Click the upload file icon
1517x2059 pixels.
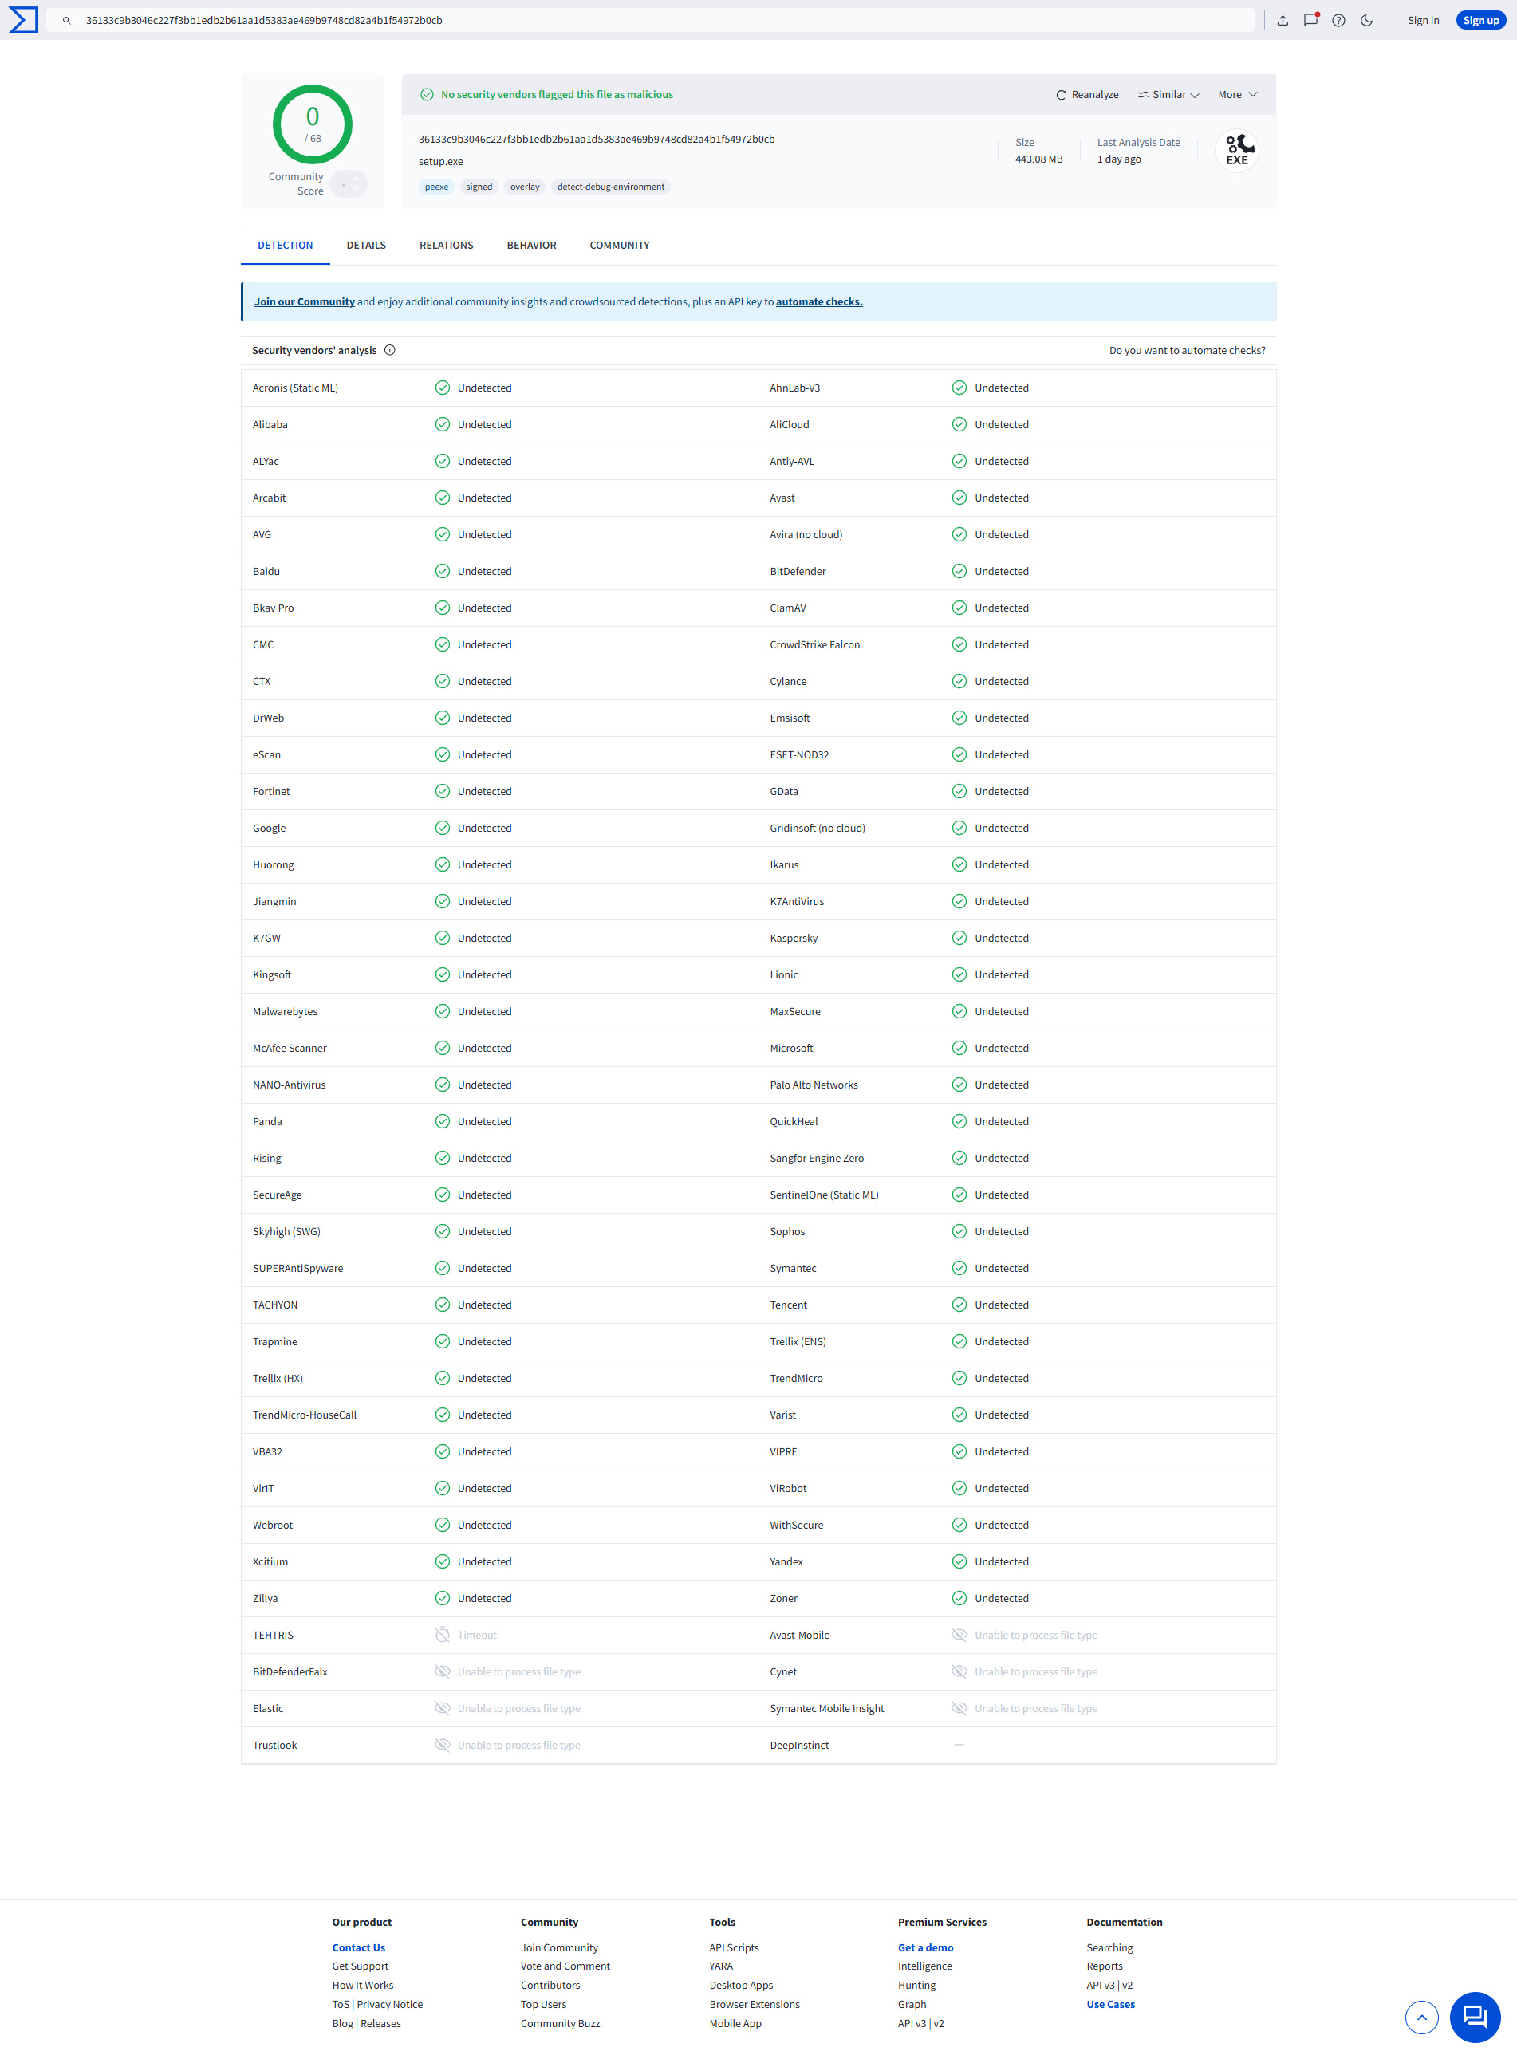click(x=1283, y=20)
